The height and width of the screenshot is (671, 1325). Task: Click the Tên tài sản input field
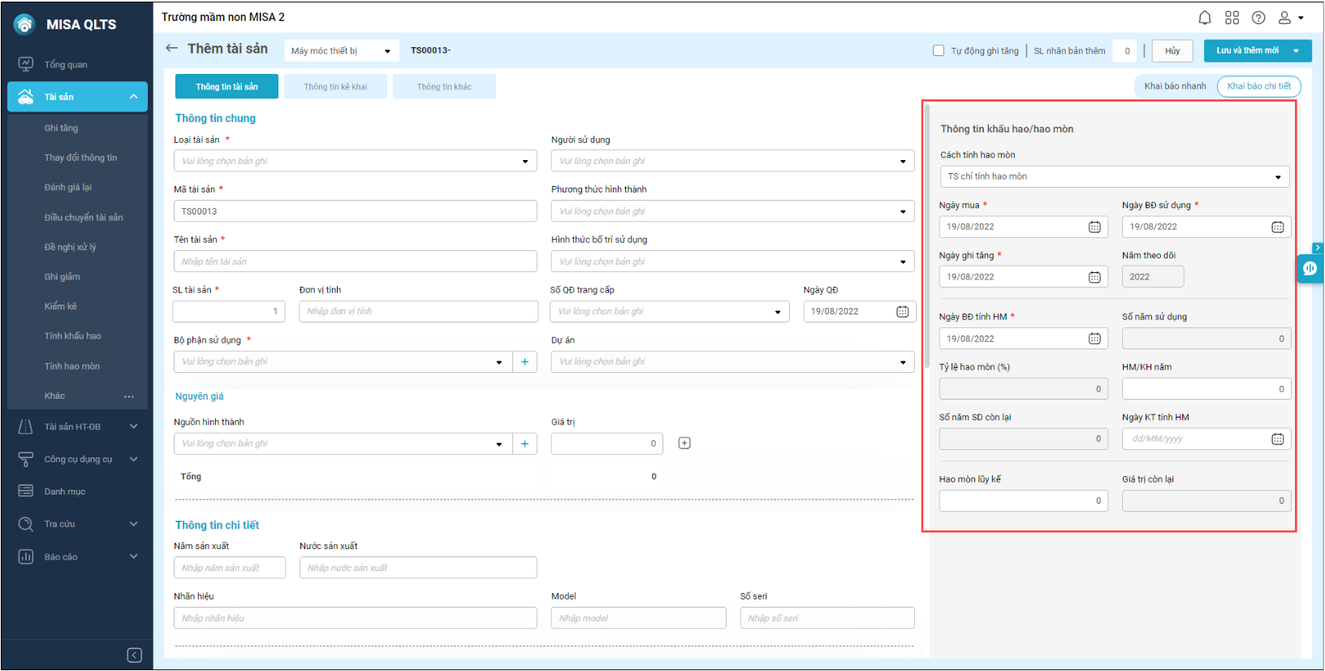[x=355, y=262]
